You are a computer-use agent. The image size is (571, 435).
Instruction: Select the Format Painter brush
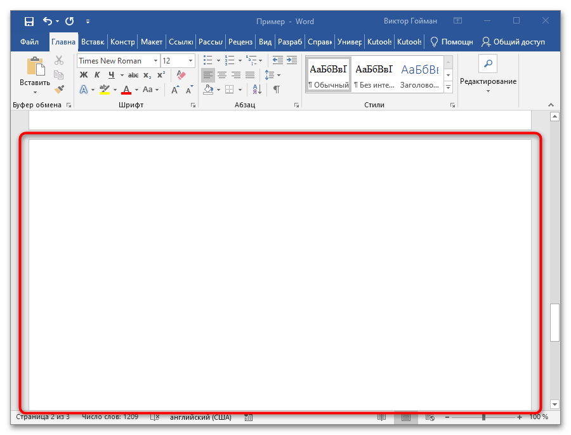59,89
